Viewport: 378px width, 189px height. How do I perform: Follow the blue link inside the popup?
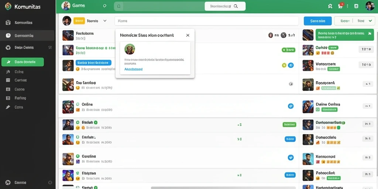(133, 69)
